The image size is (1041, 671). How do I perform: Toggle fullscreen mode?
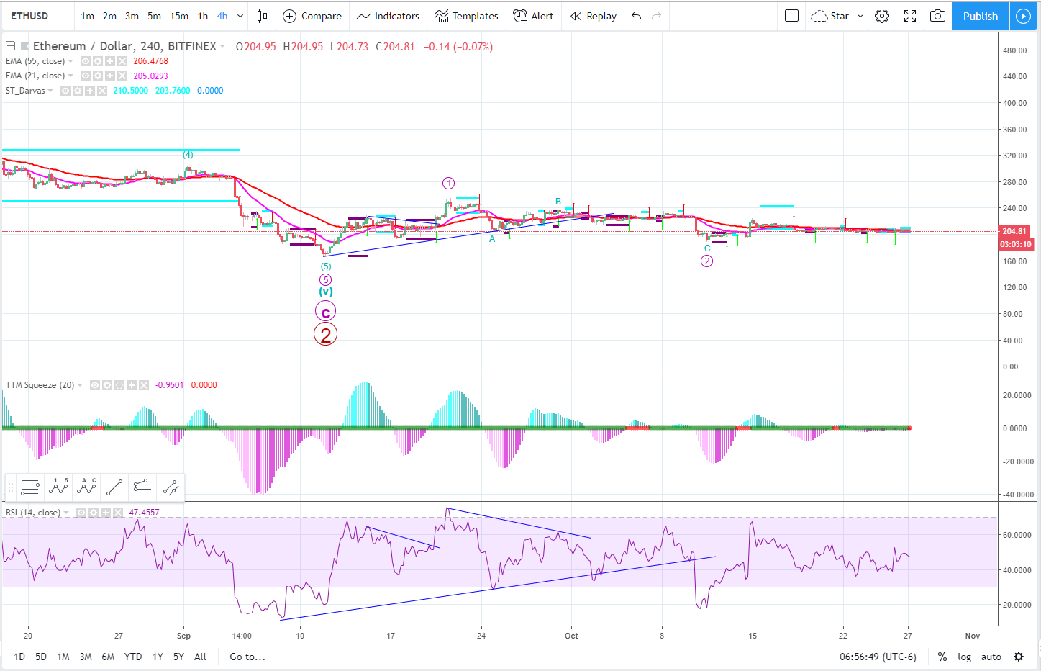point(910,16)
